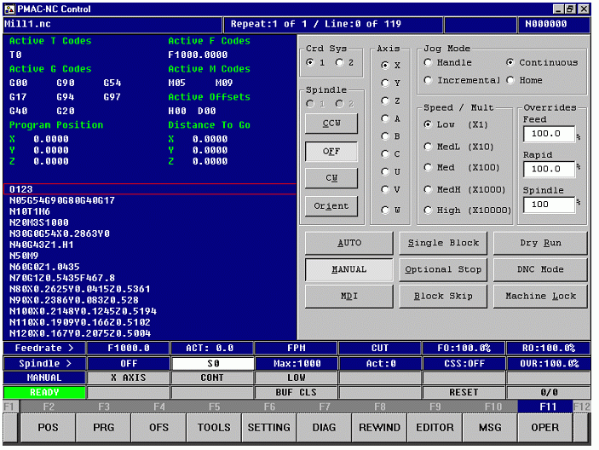Click the spindle CW button

tap(331, 178)
